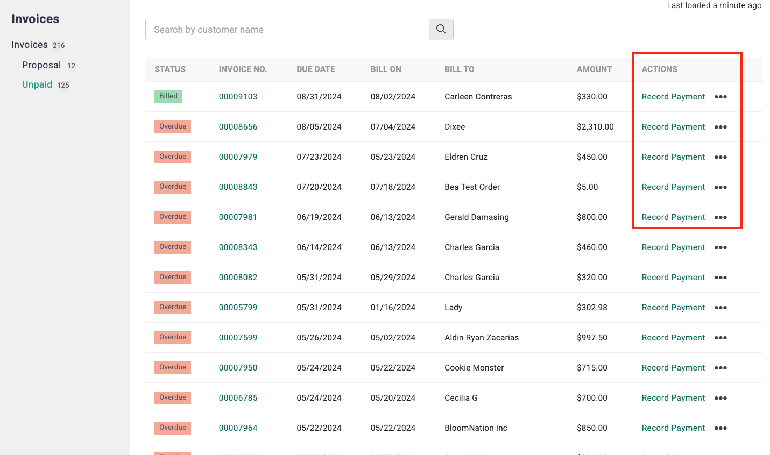
Task: Open invoice number 00009103
Action: click(238, 97)
